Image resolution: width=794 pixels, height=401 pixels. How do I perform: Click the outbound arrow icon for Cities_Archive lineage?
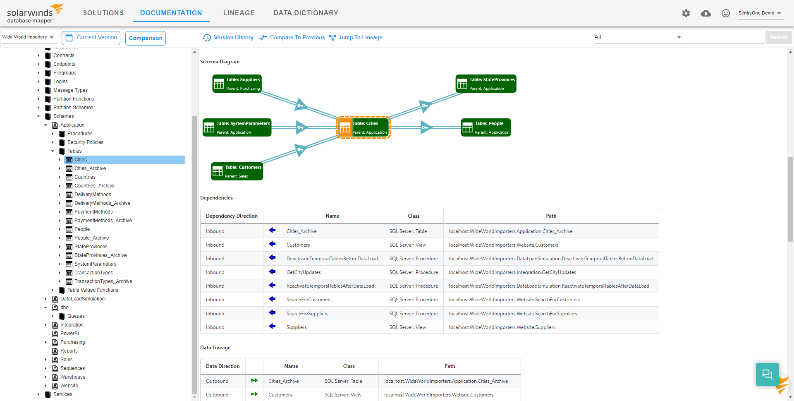tap(254, 380)
